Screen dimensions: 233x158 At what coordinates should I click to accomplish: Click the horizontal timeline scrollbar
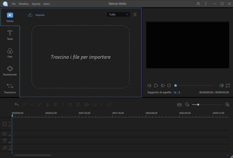pyautogui.click(x=33, y=155)
